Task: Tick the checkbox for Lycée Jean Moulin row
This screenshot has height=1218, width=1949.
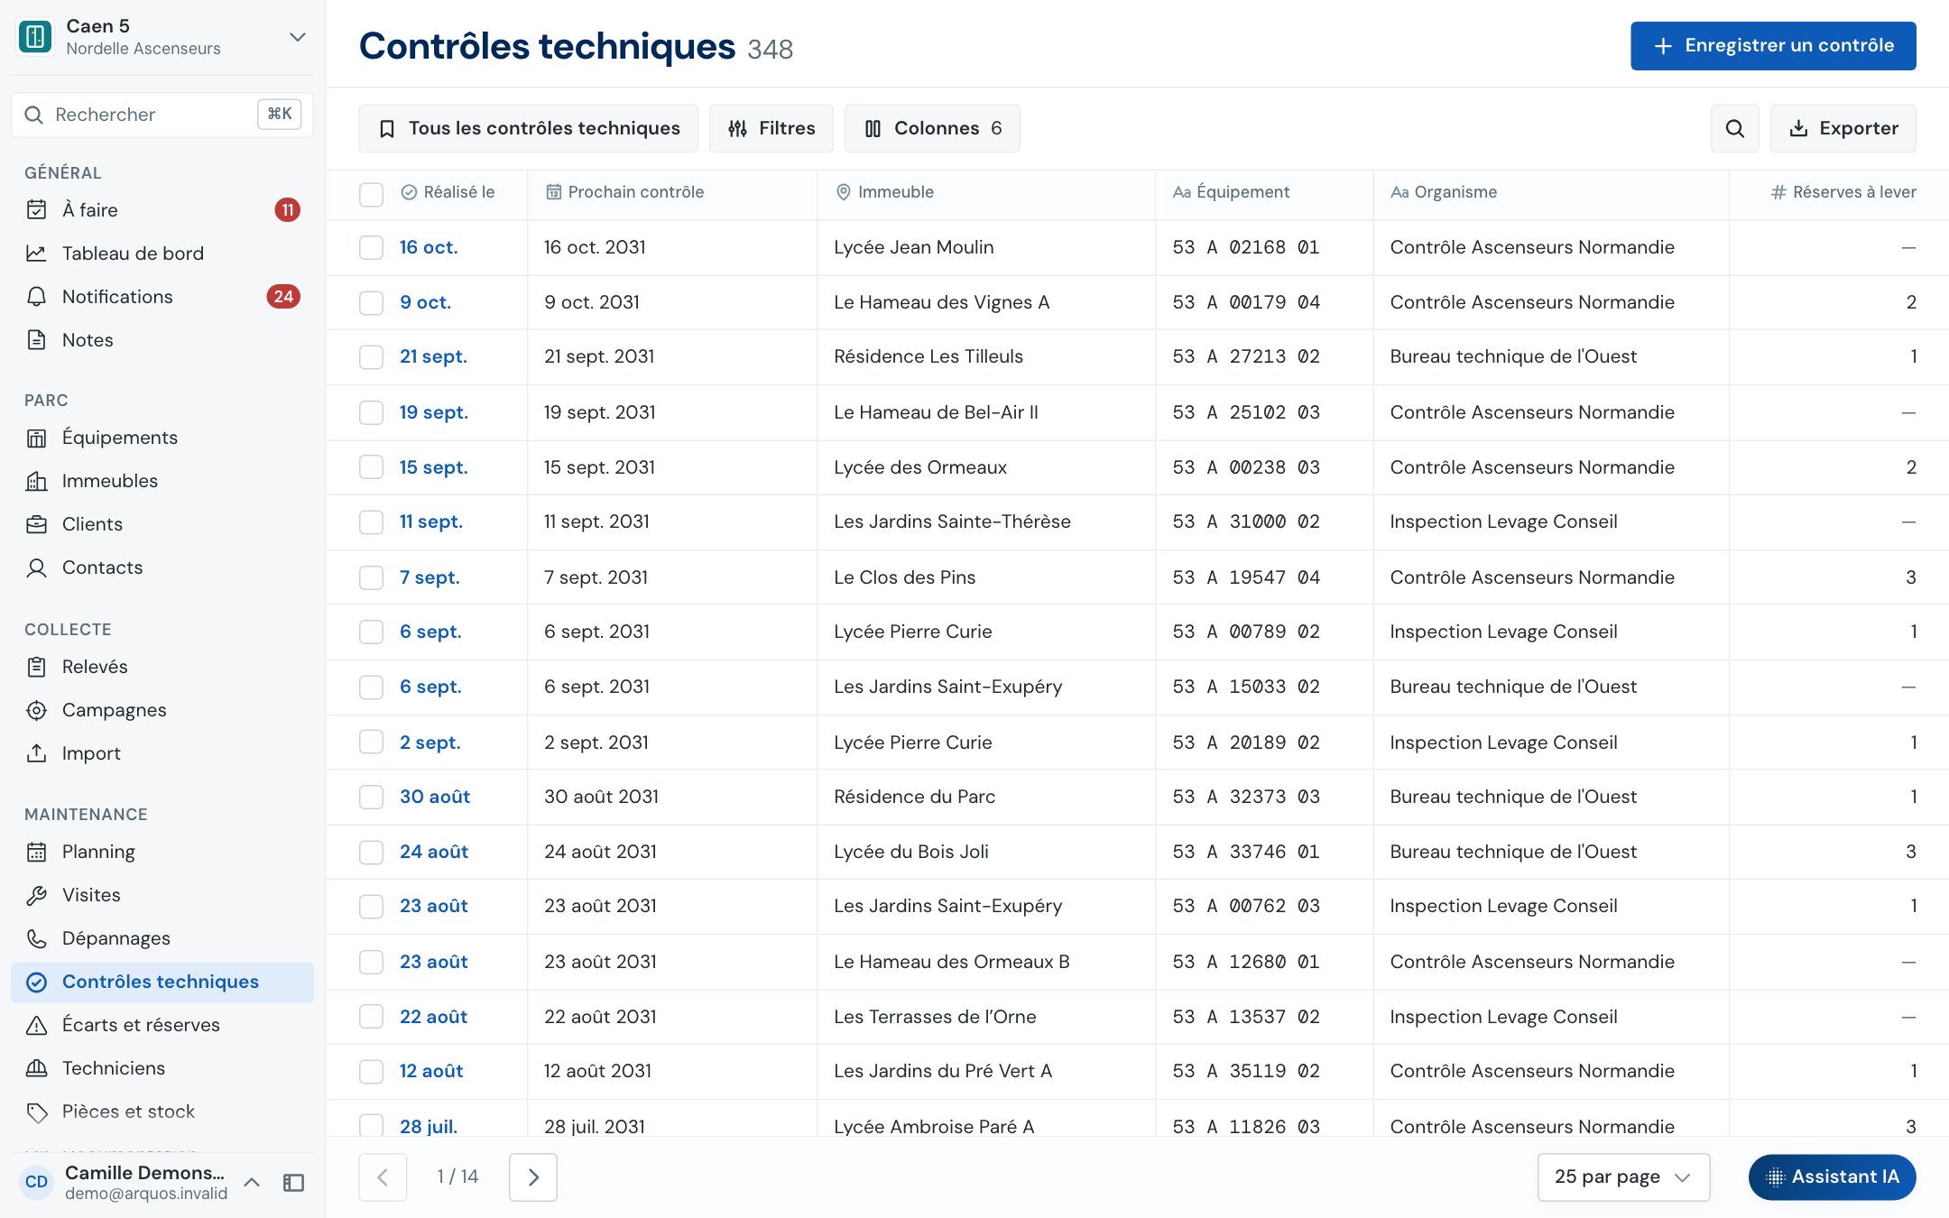Action: [x=371, y=247]
